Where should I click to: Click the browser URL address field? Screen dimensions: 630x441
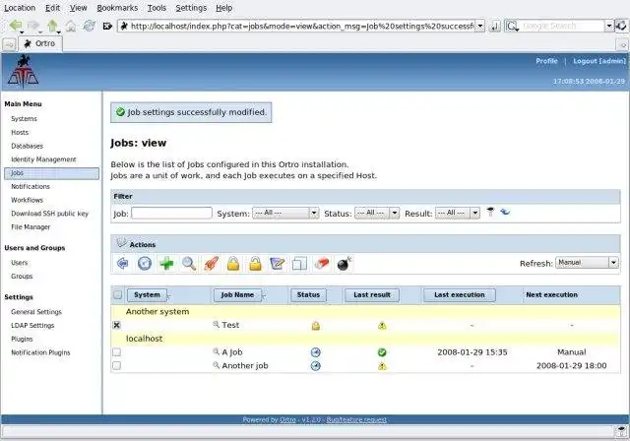click(297, 26)
